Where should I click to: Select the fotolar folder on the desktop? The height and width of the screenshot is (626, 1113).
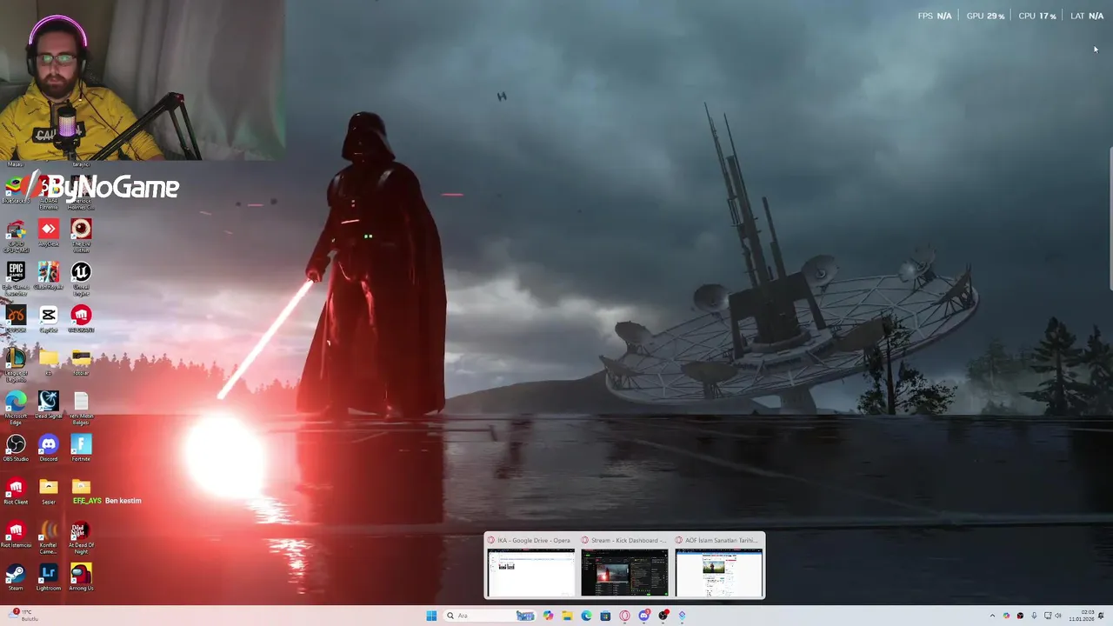[x=81, y=362]
